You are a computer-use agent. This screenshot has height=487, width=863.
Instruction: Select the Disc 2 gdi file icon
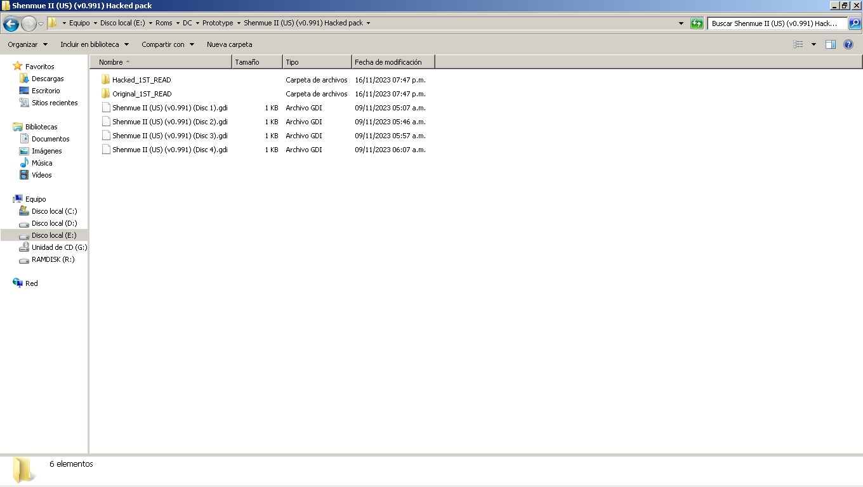click(x=106, y=122)
